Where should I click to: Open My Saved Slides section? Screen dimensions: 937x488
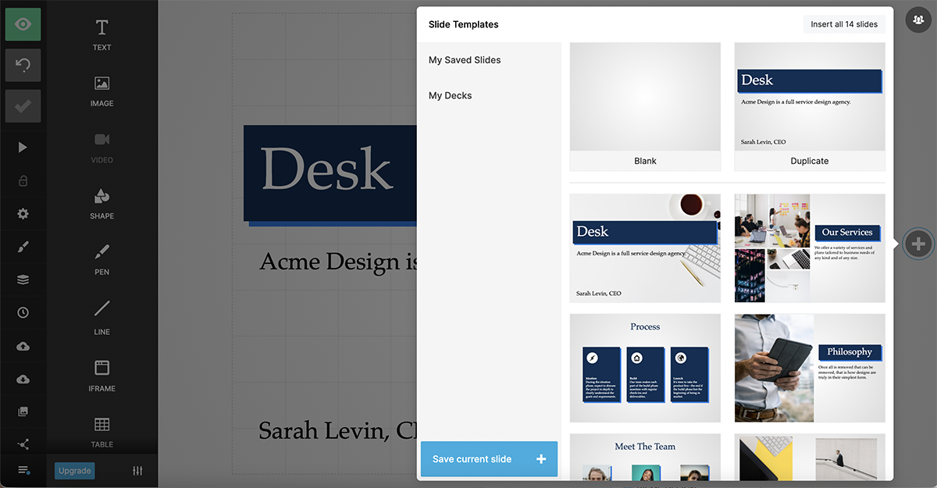point(465,60)
